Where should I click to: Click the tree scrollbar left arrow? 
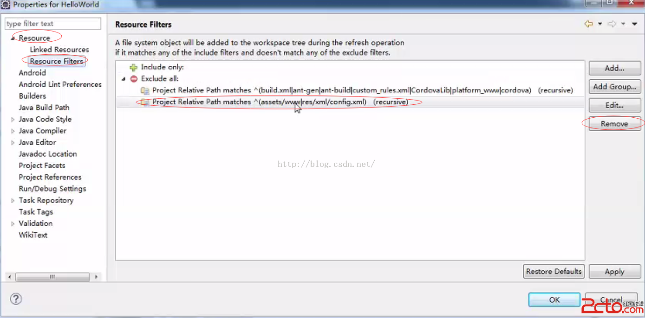click(x=10, y=277)
